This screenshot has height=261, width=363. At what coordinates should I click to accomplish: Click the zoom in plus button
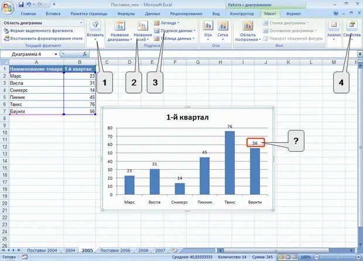pyautogui.click(x=358, y=257)
